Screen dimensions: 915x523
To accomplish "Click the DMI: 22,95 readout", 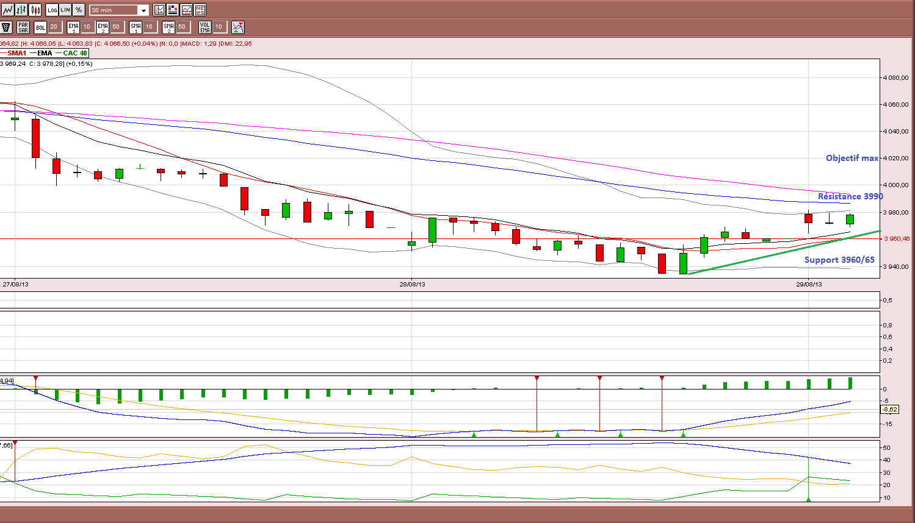I will [236, 44].
